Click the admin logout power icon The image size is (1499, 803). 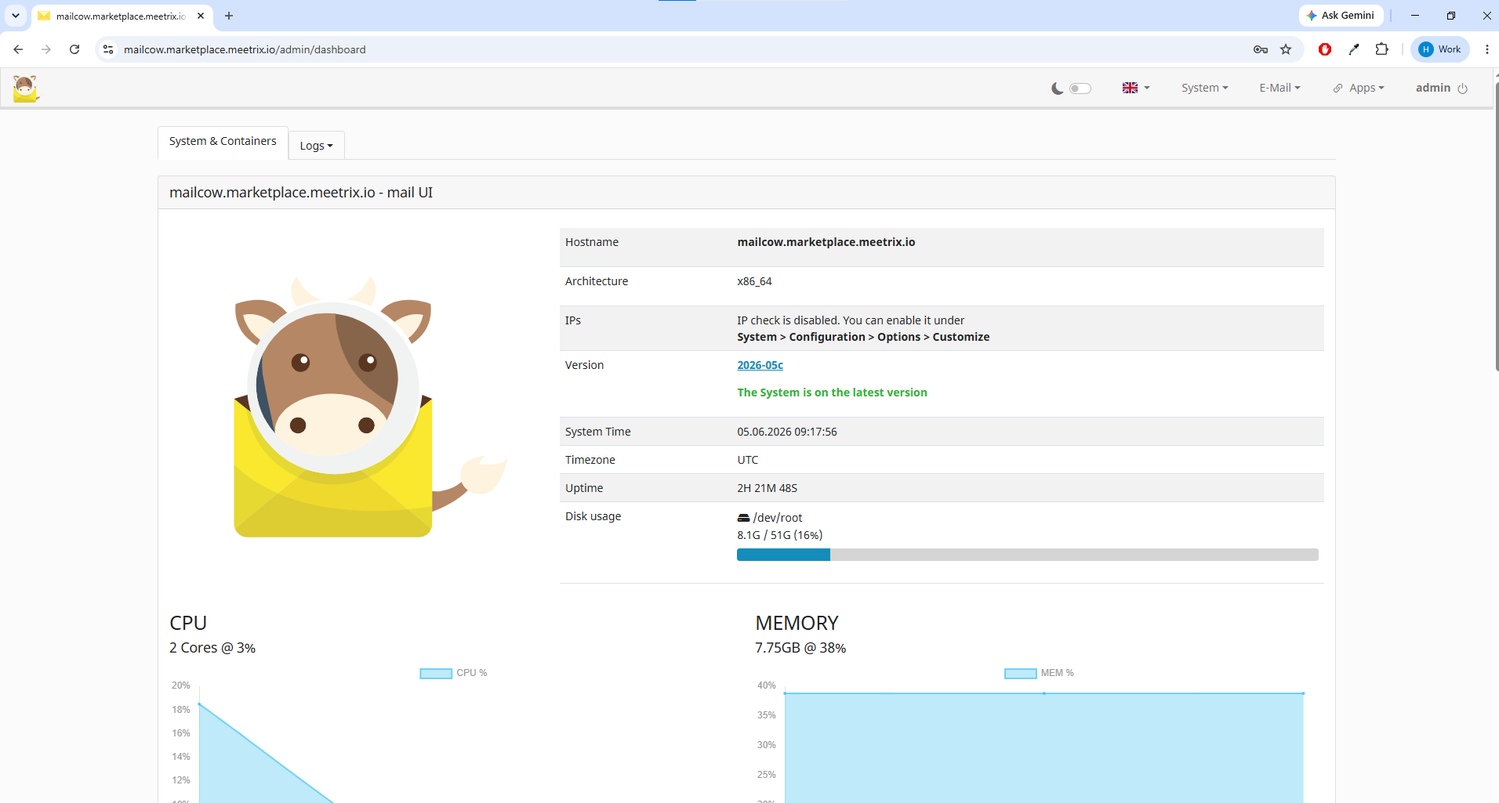click(1463, 89)
